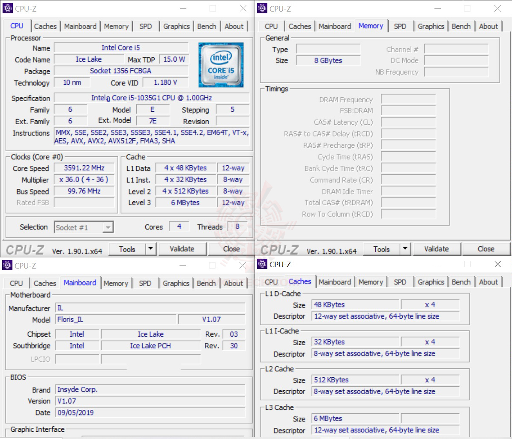Select Graphics tab in the Memory window
This screenshot has height=439, width=512.
[431, 27]
